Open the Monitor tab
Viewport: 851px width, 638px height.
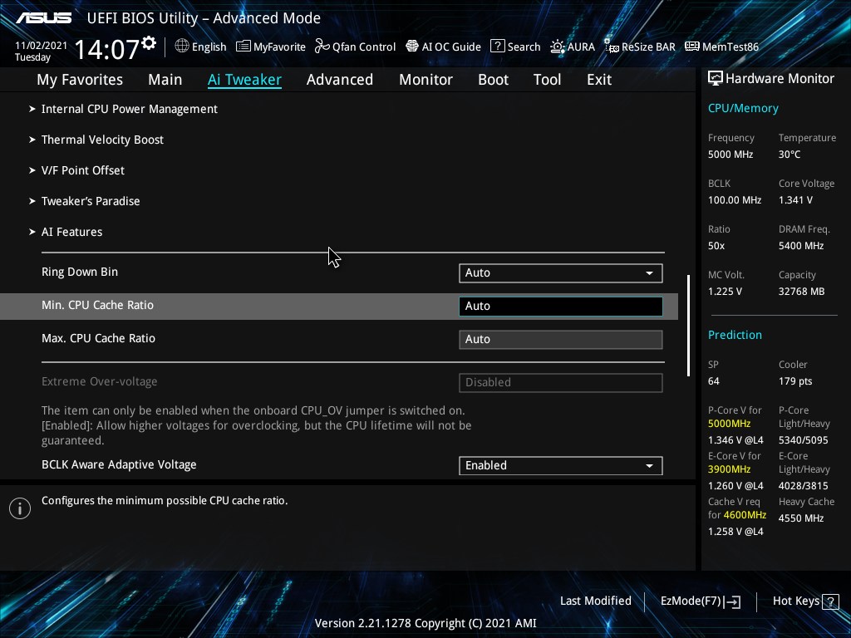426,80
